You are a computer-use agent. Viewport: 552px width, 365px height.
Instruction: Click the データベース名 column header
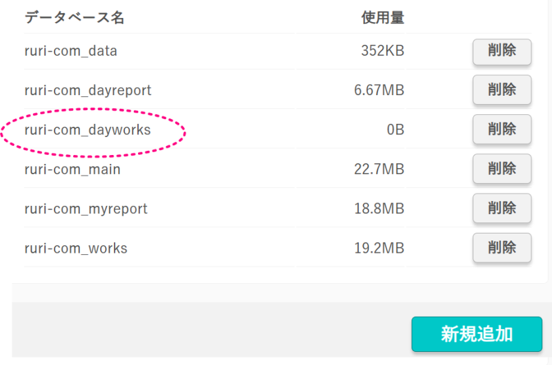pos(75,18)
